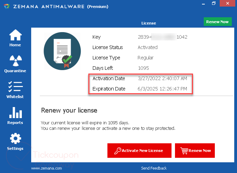Open the Quarantine section
Screen dimensions: 237x173
[15, 64]
